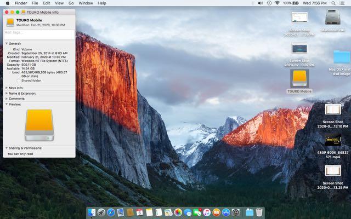351x219 pixels.
Task: Open the TOURO Mobile drive on desktop
Action: click(x=299, y=79)
